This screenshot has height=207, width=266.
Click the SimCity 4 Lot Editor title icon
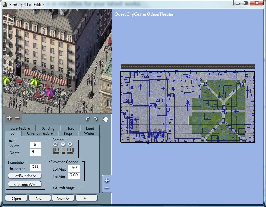point(5,5)
